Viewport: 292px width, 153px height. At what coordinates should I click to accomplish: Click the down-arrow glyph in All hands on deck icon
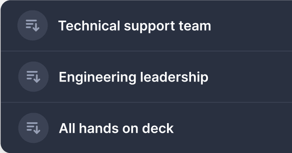[37, 130]
